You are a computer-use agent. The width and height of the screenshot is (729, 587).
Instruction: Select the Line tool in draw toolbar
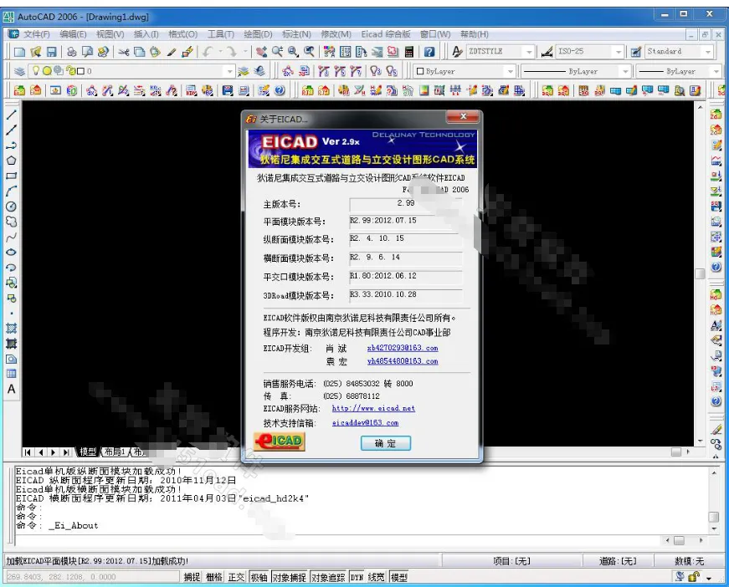tap(11, 115)
